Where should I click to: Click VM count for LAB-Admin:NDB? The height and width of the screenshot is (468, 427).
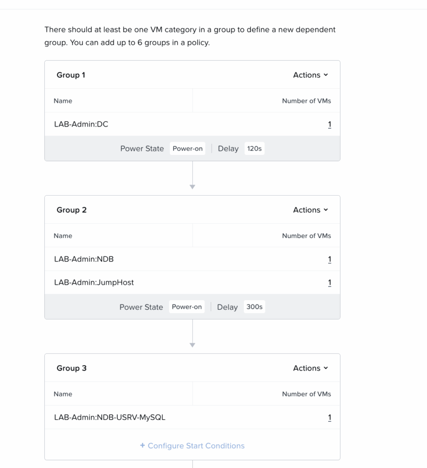coord(330,260)
